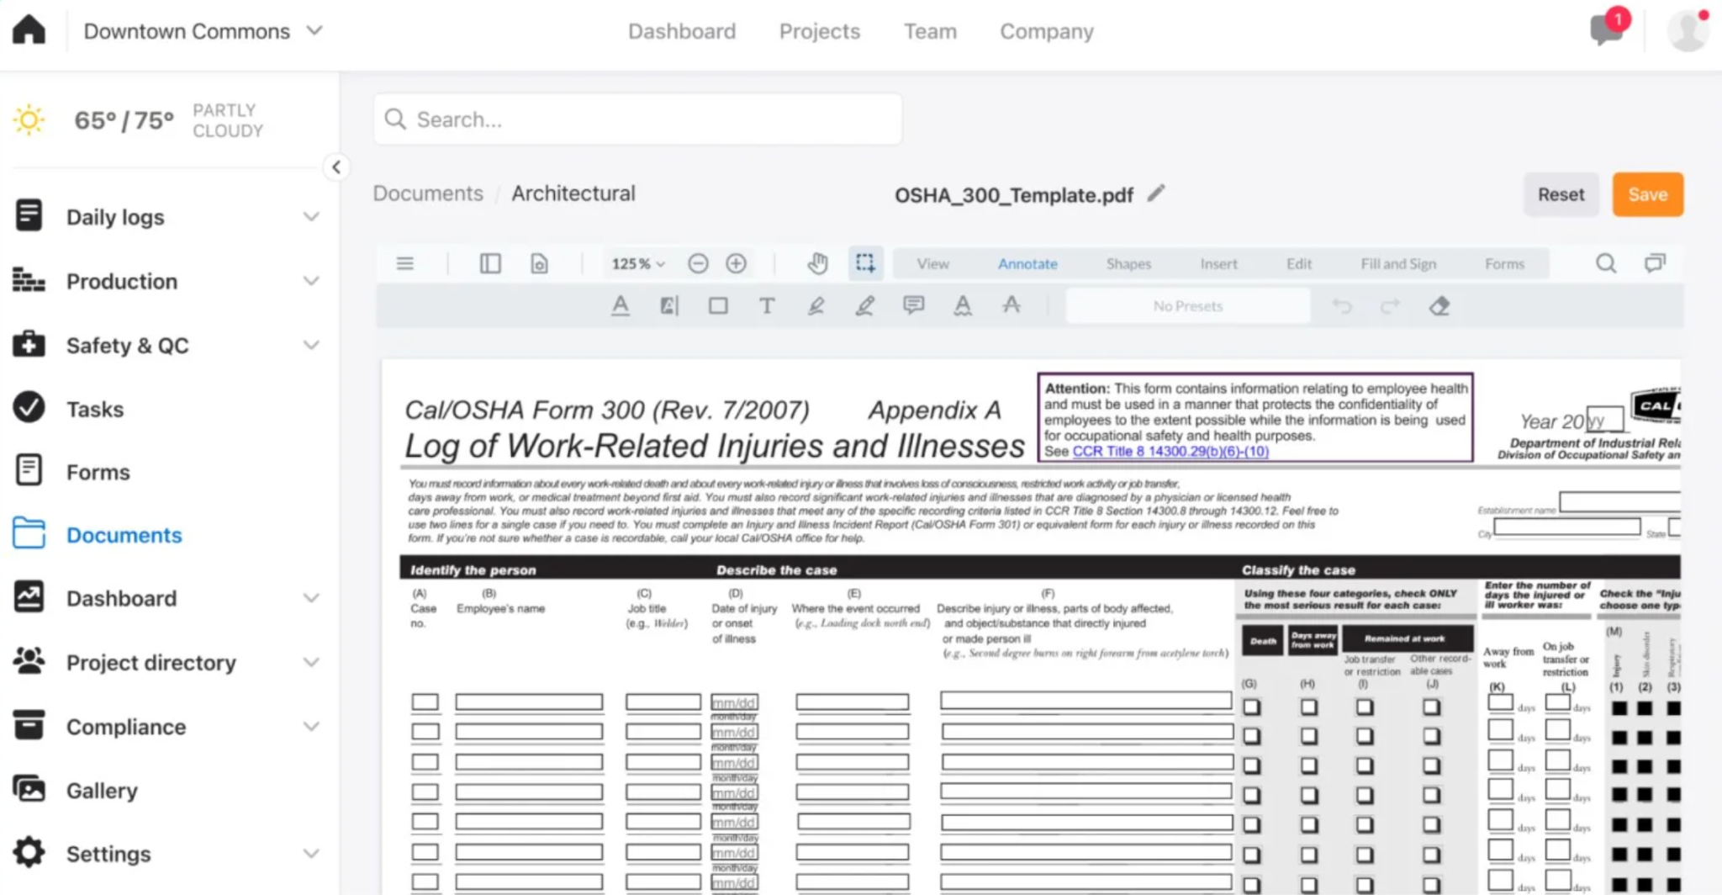Select the sticky note comment tool
This screenshot has height=895, width=1722.
coord(913,305)
